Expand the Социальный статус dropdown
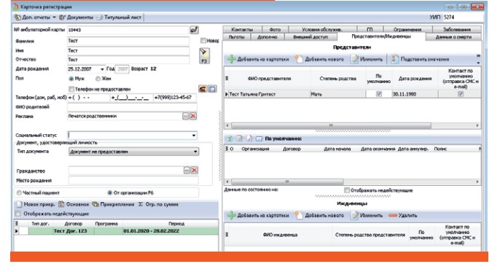Image resolution: width=500 pixels, height=272 pixels. tap(194, 135)
